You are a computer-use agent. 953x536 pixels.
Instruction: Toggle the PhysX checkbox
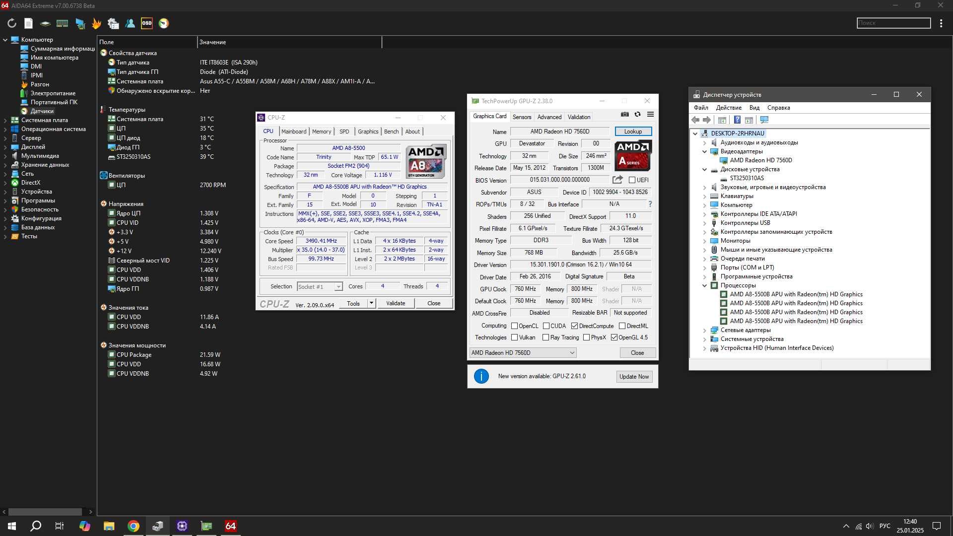[586, 337]
